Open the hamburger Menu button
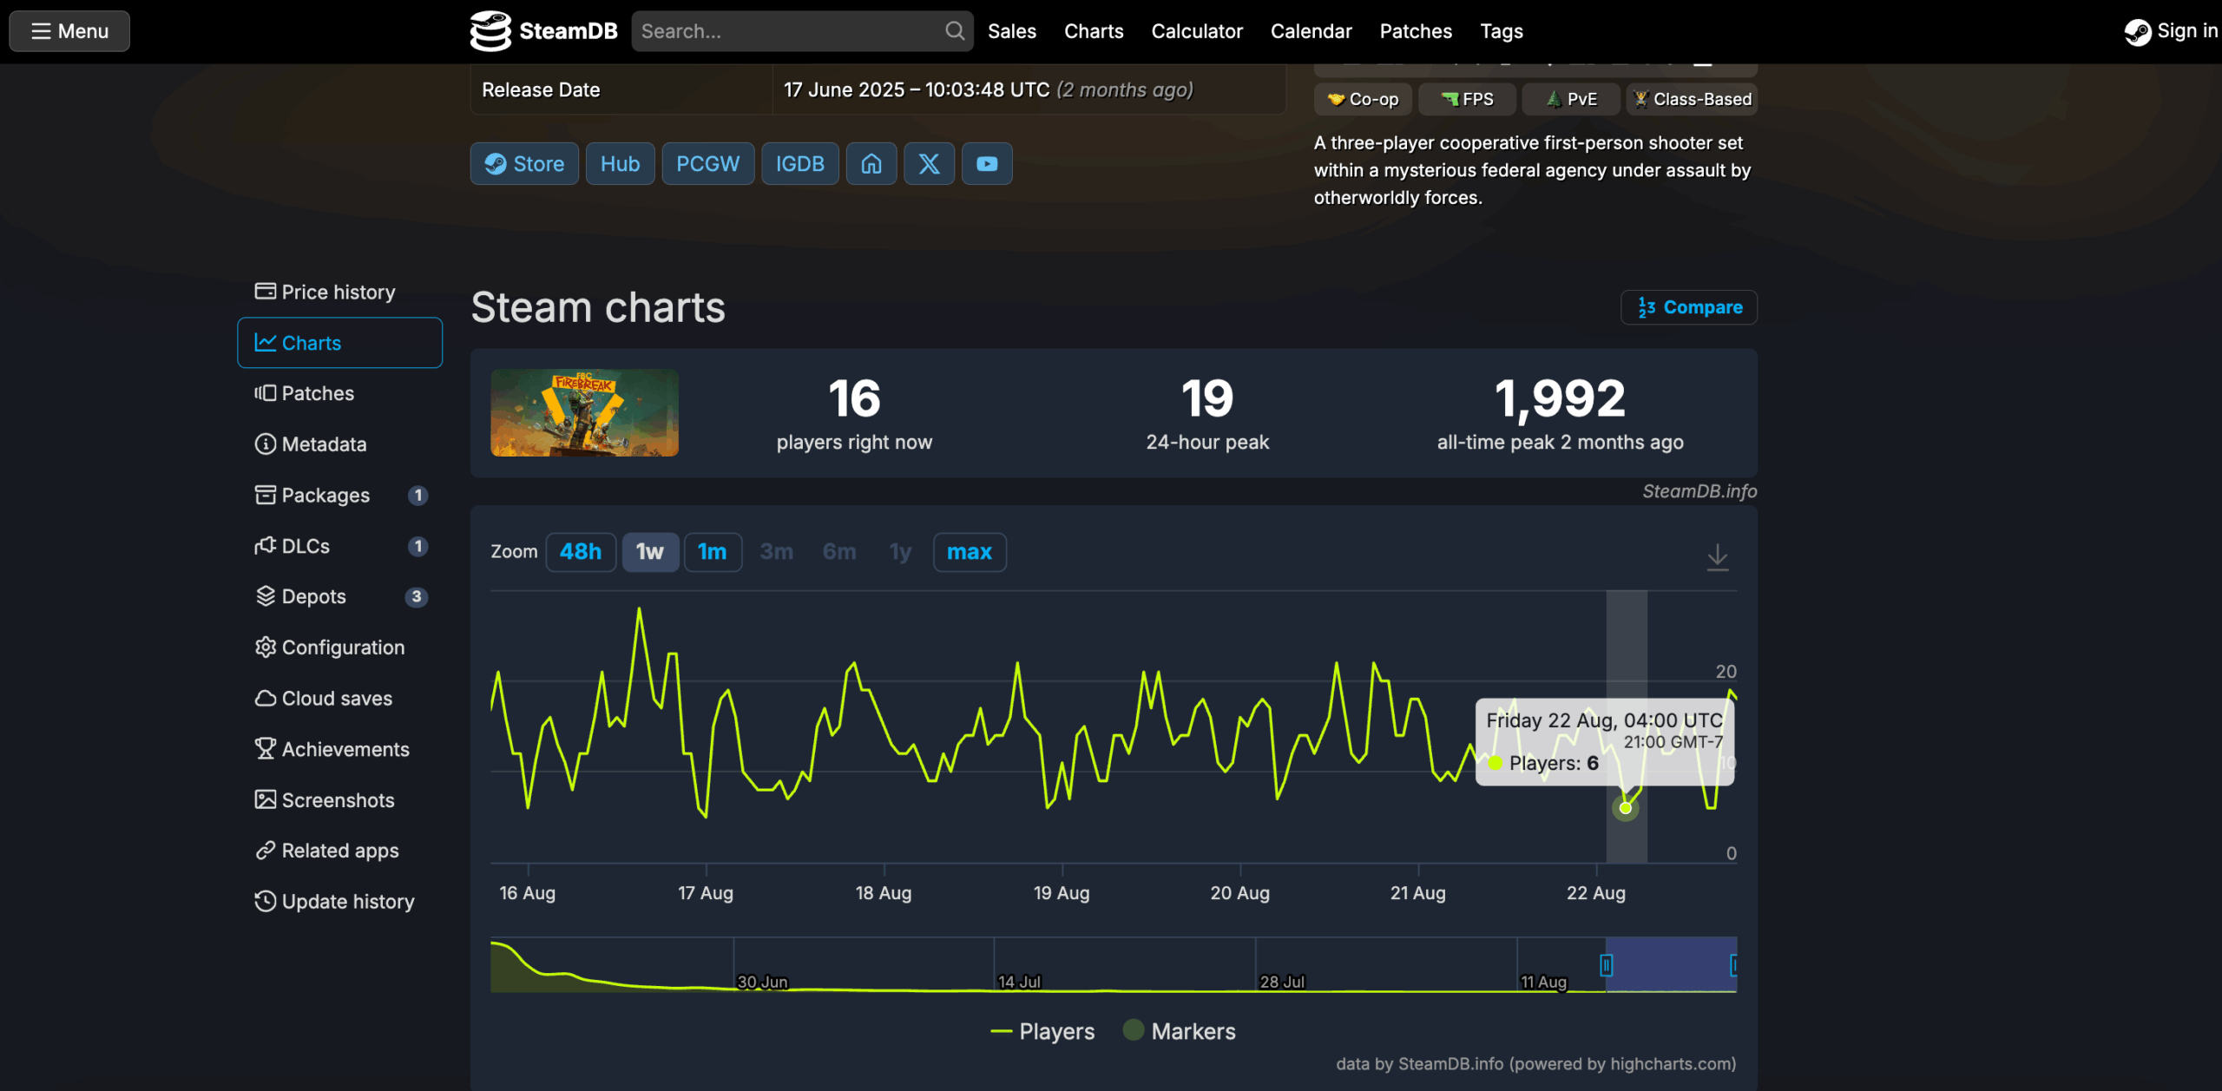 [69, 31]
